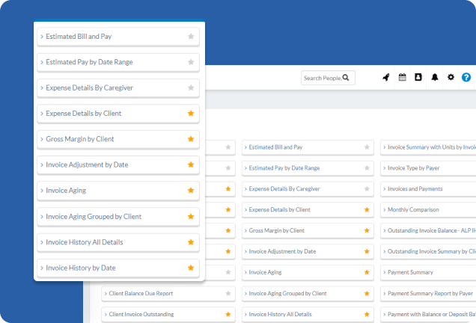The height and width of the screenshot is (323, 476).
Task: Unfavorite Invoice Adjustment by Date in popup panel
Action: [x=191, y=164]
